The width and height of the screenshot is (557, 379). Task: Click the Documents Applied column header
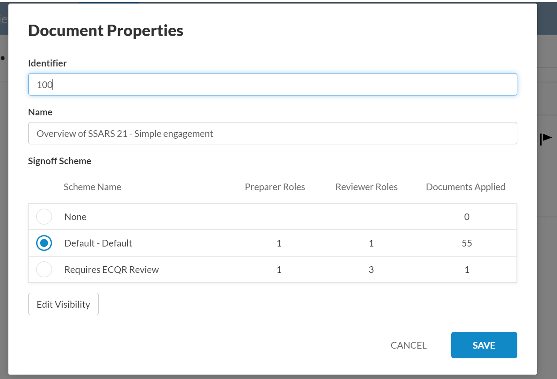465,187
